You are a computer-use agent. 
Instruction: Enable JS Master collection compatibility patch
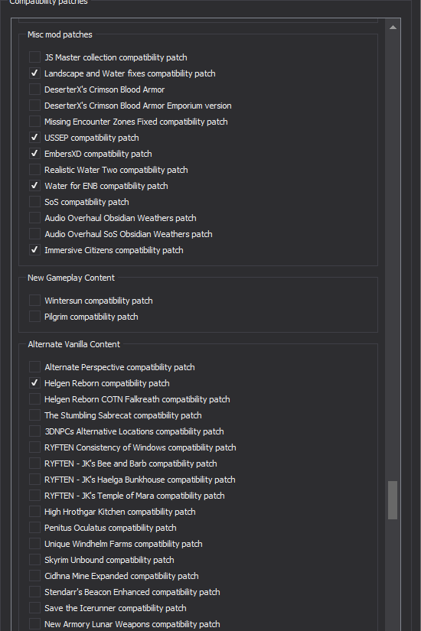(x=34, y=57)
